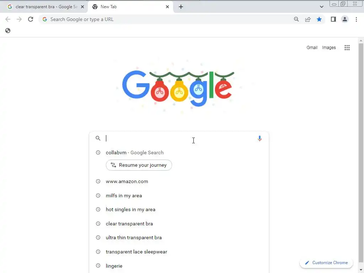Switch to the clear transparent bra tab
The image size is (364, 273).
[44, 7]
